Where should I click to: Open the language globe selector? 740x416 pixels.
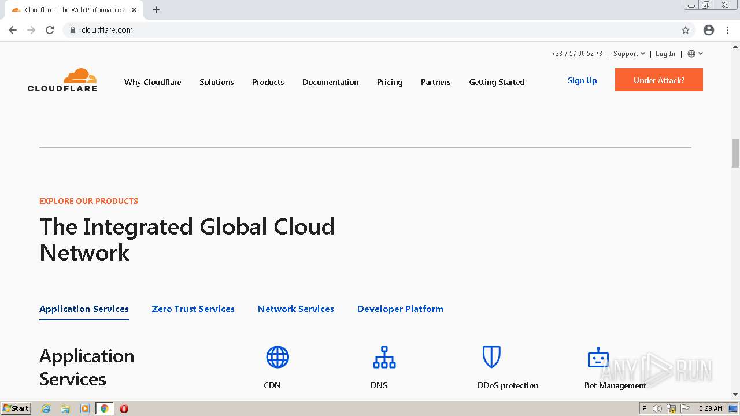click(x=695, y=54)
